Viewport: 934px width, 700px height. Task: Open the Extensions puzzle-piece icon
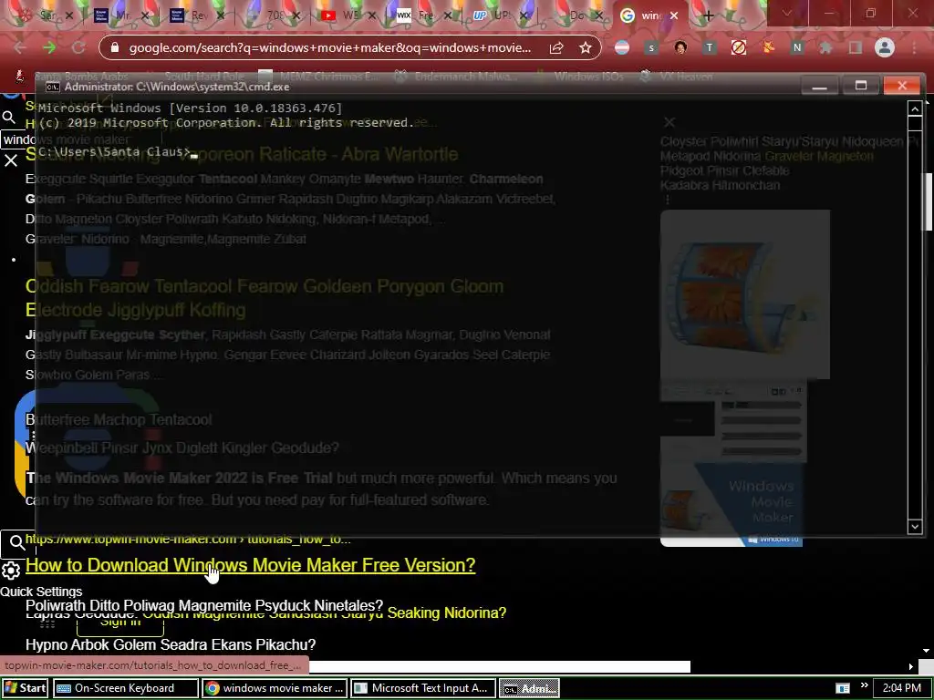[825, 48]
